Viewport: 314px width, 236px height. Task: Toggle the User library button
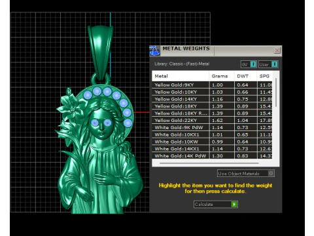point(268,64)
